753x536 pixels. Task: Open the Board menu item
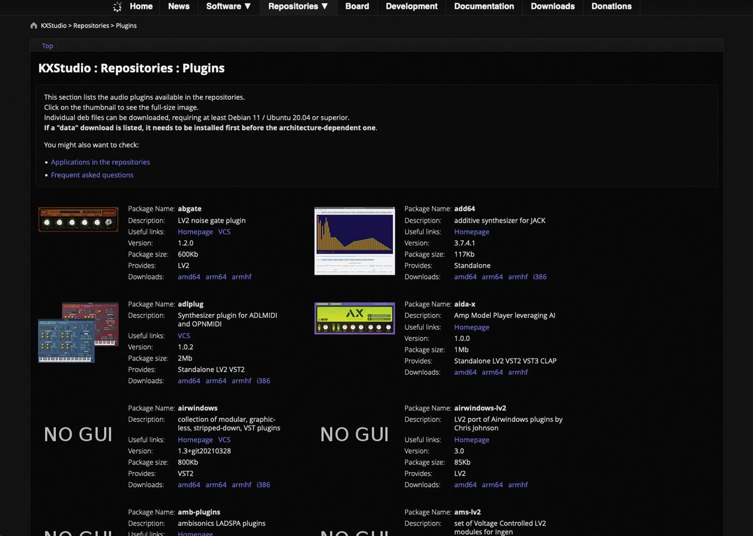click(357, 7)
